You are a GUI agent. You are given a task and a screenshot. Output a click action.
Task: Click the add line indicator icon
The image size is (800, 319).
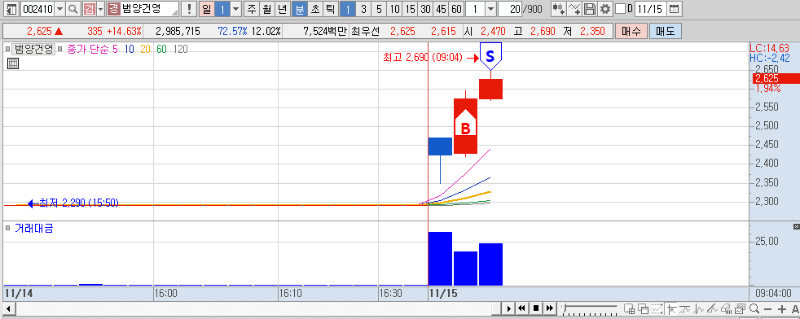[x=574, y=9]
